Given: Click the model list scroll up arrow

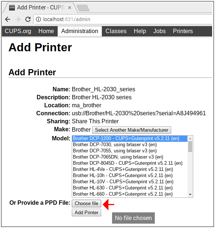Looking at the screenshot, I should point(190,139).
